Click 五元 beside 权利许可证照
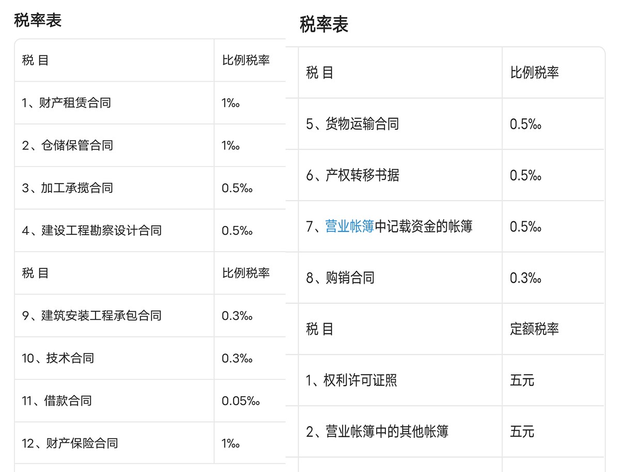This screenshot has height=472, width=620. tap(522, 380)
